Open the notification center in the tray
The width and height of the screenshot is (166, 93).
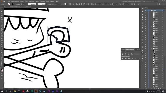[163, 91]
